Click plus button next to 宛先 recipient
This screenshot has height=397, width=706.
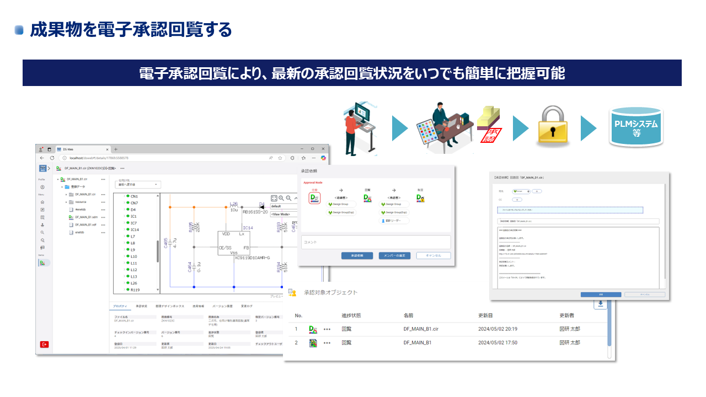tap(537, 191)
